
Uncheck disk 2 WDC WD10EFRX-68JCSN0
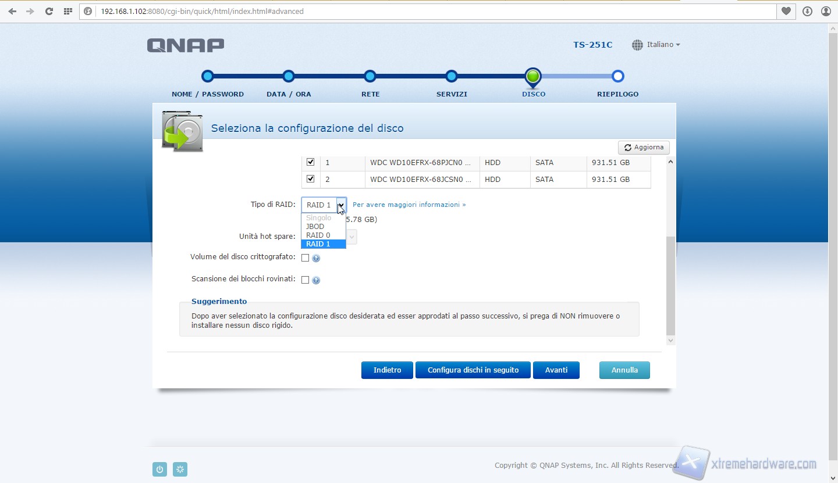tap(311, 179)
